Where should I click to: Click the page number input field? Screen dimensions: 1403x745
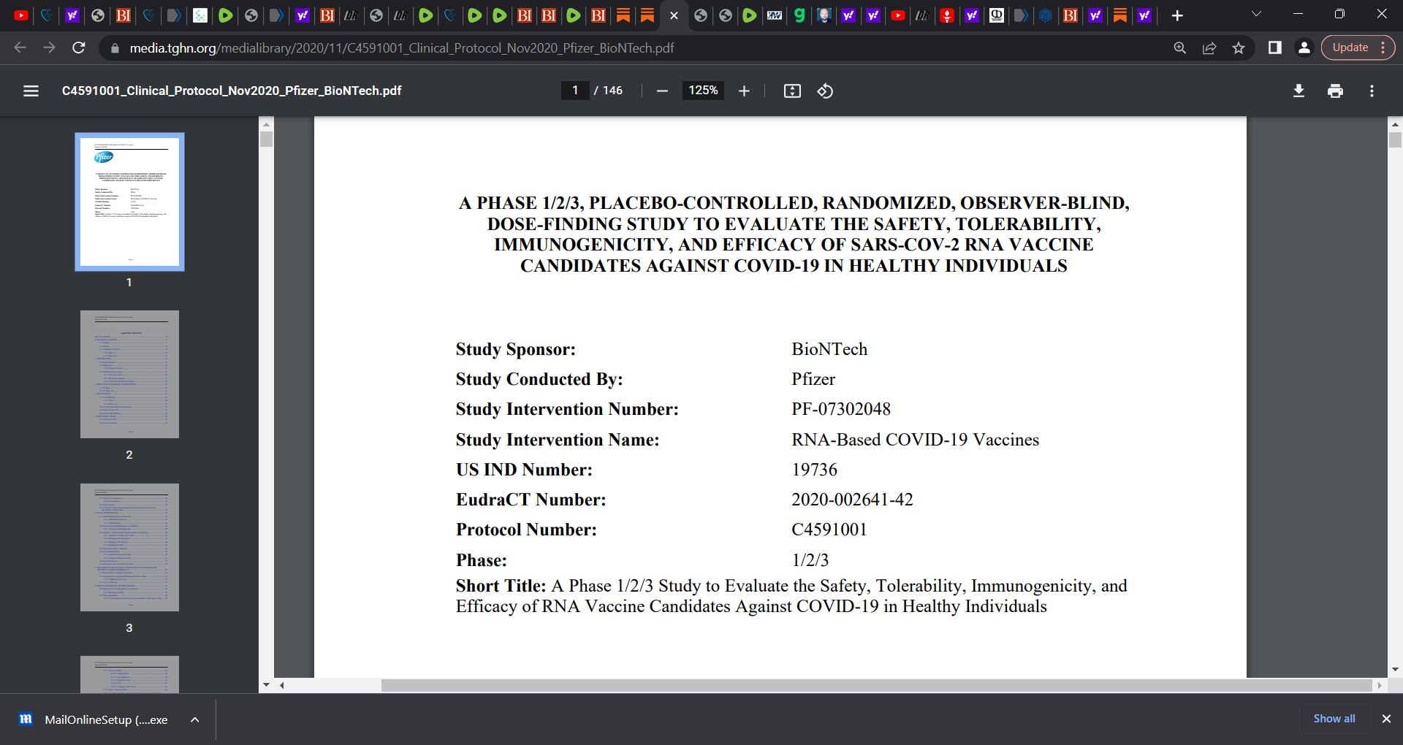point(575,91)
